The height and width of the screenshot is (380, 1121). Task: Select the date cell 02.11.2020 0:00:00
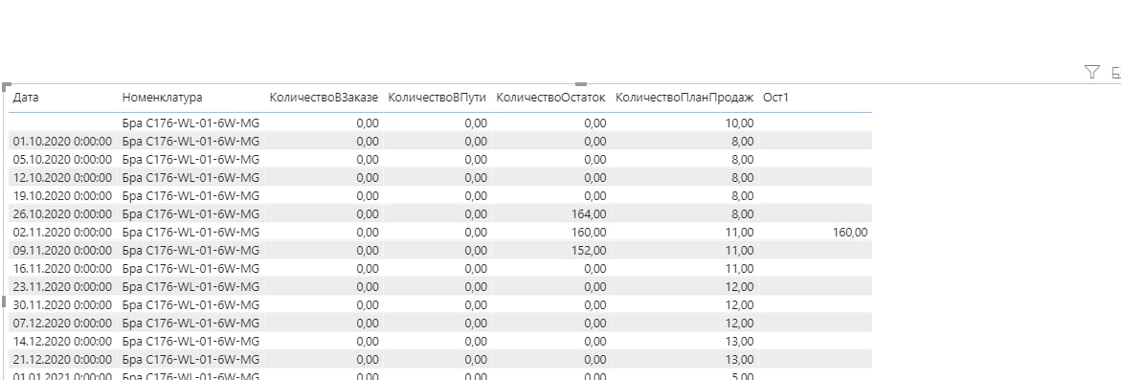63,233
